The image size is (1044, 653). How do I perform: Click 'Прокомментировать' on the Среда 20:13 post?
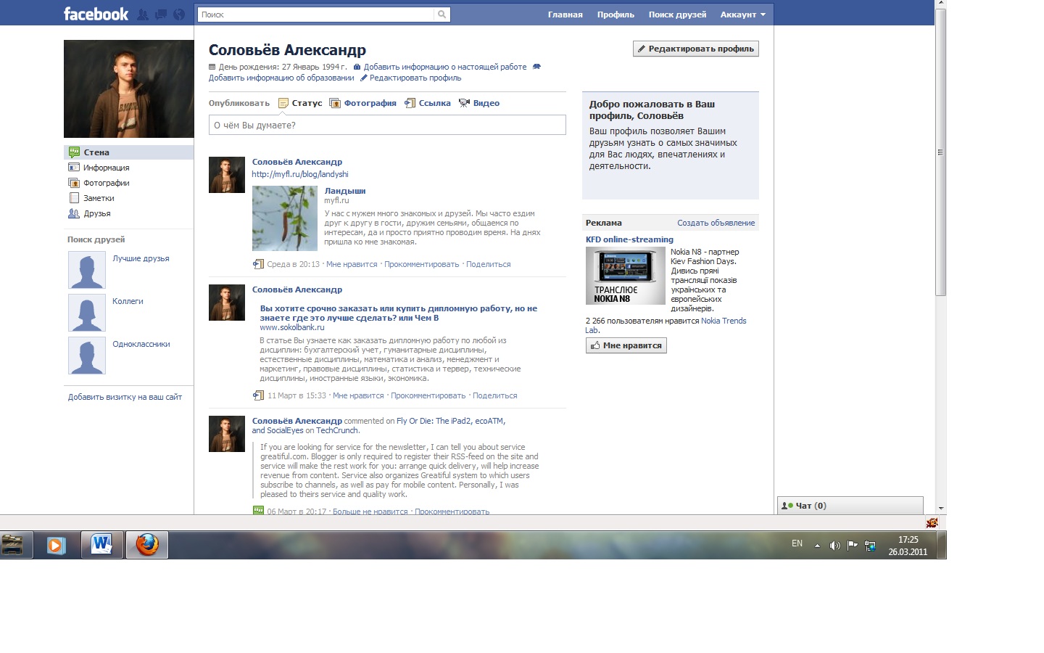[422, 264]
